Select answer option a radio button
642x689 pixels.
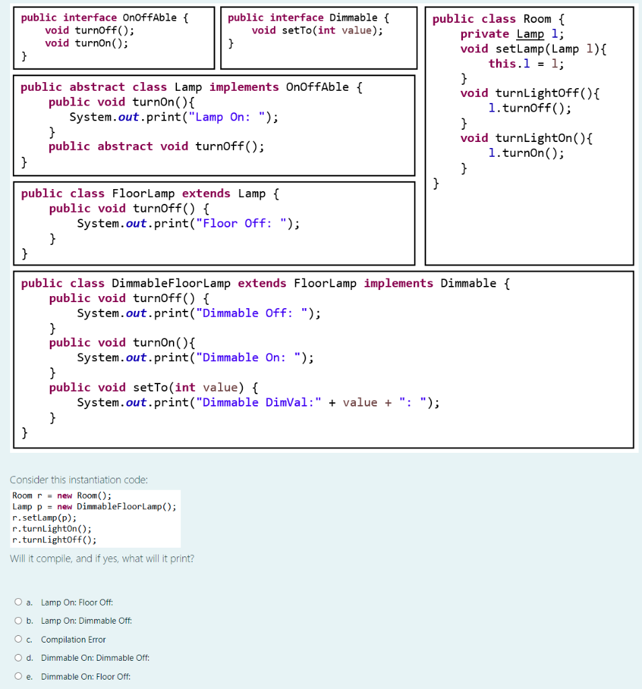click(18, 602)
